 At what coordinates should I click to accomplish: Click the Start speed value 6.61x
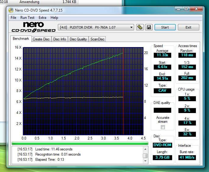click(x=162, y=67)
